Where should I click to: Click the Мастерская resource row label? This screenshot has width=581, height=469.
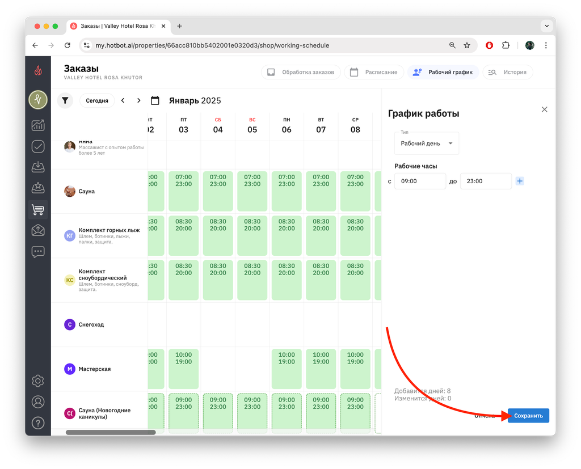pyautogui.click(x=95, y=369)
